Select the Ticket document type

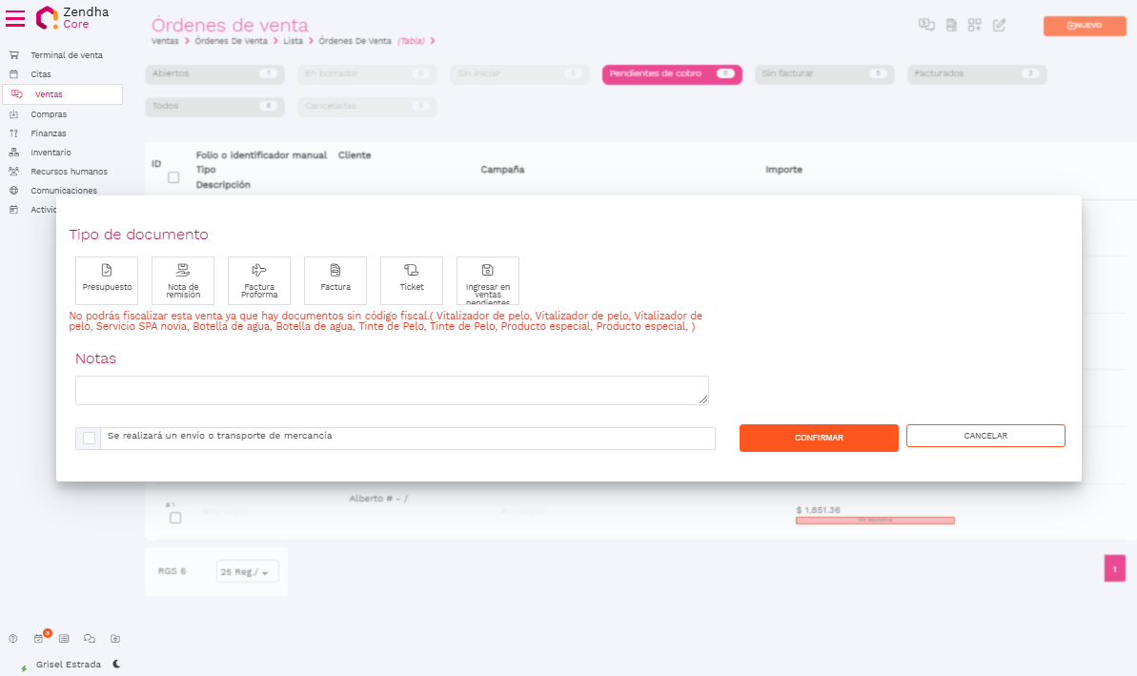click(412, 280)
